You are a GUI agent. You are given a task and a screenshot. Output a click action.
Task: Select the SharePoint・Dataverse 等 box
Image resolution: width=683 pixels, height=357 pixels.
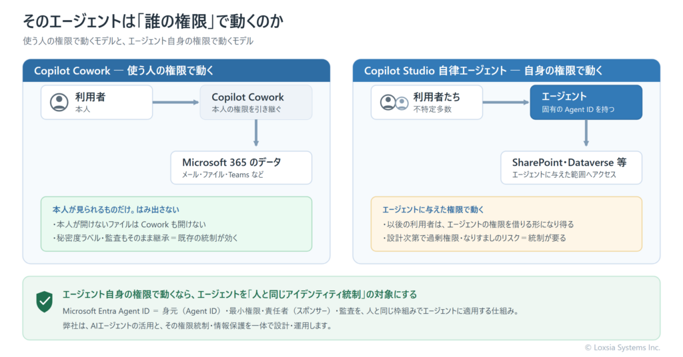pos(571,167)
